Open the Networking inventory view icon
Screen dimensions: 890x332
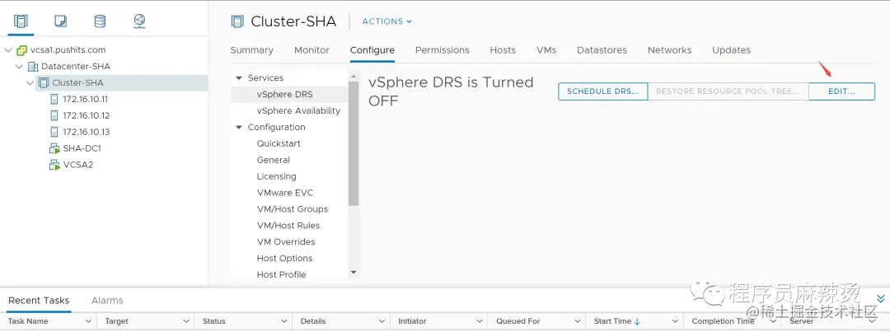(x=139, y=21)
